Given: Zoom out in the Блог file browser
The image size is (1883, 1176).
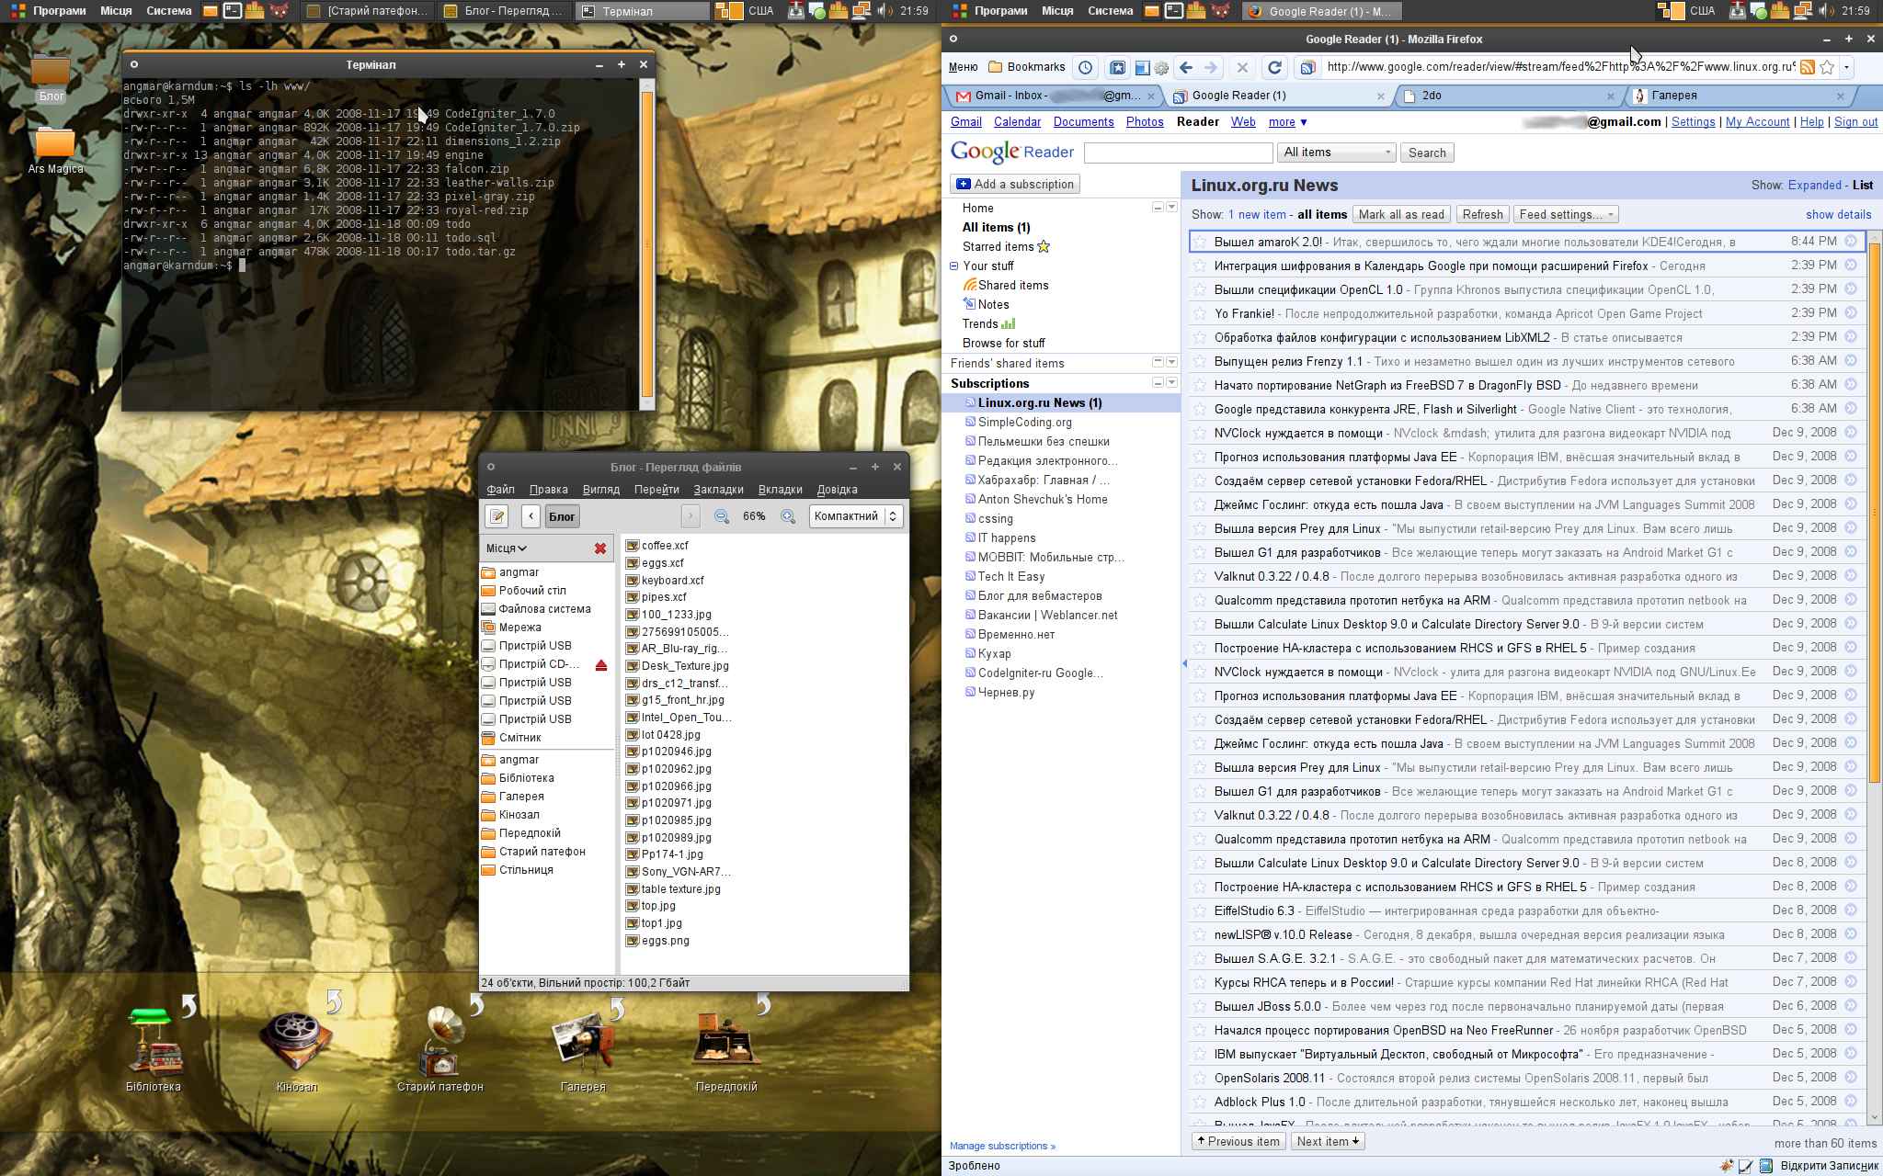Looking at the screenshot, I should [x=722, y=516].
